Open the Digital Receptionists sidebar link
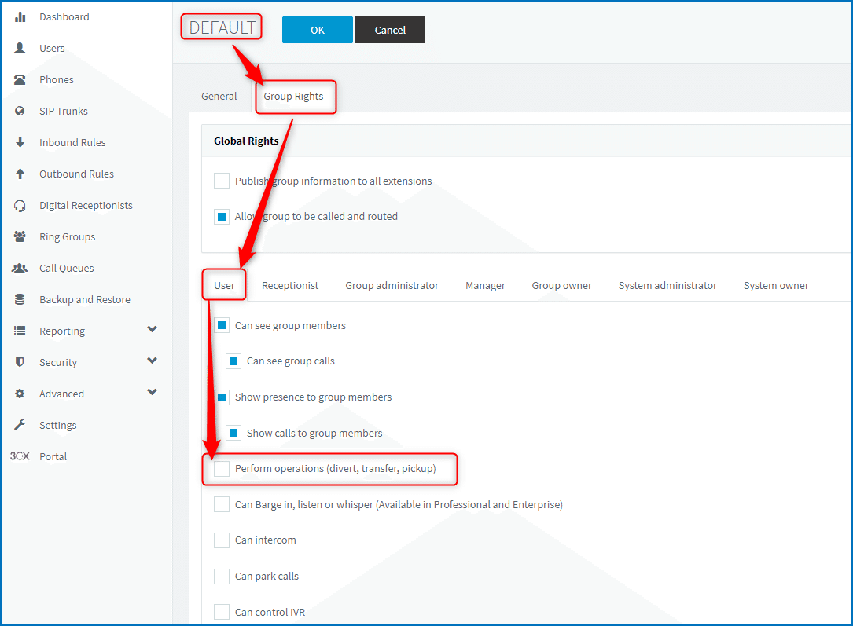 86,206
